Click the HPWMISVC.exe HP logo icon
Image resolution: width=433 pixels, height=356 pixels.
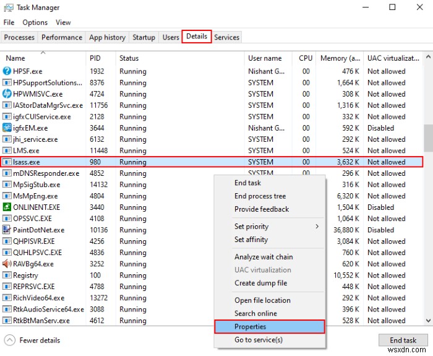[x=7, y=94]
